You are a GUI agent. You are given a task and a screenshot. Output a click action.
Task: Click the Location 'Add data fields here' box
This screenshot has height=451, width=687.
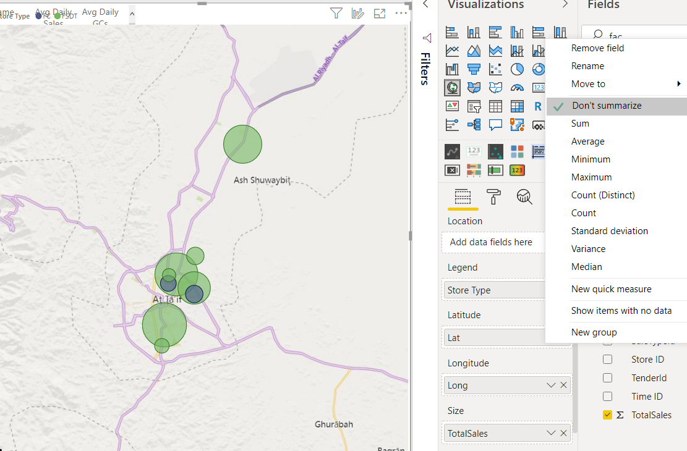(493, 242)
